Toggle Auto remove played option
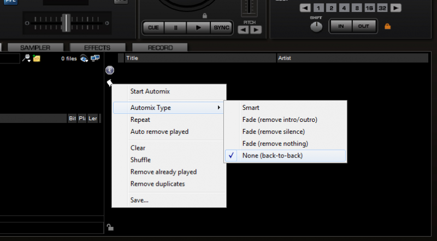 click(160, 132)
